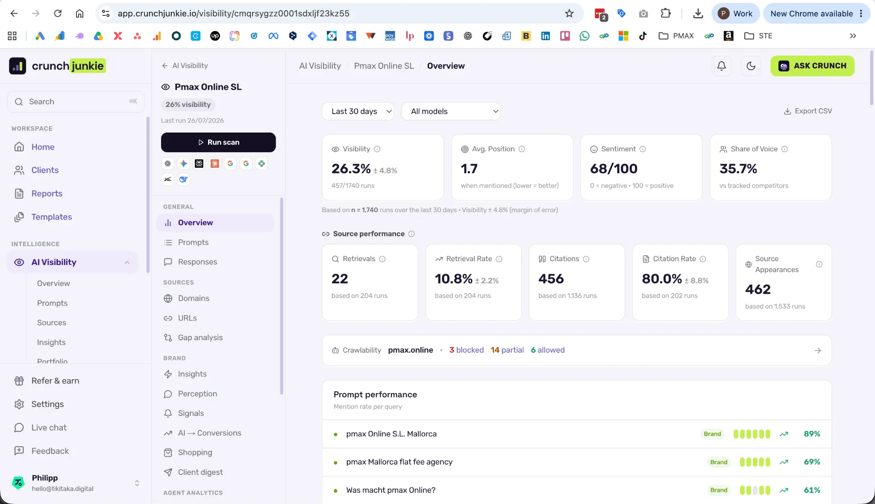Open Client digest page
The width and height of the screenshot is (875, 504).
coord(200,472)
